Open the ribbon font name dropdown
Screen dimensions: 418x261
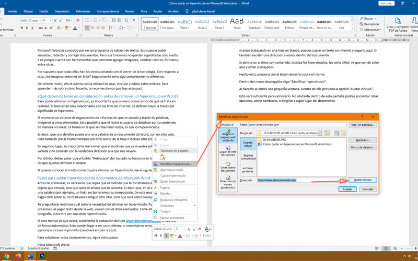[x=40, y=20]
